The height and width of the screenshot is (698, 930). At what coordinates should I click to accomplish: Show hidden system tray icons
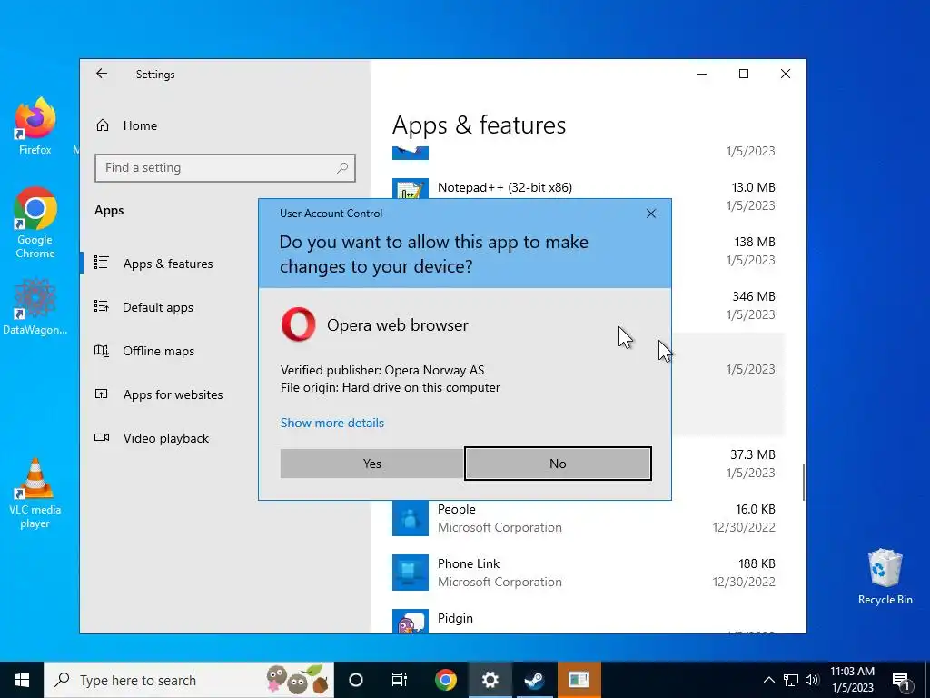(768, 680)
